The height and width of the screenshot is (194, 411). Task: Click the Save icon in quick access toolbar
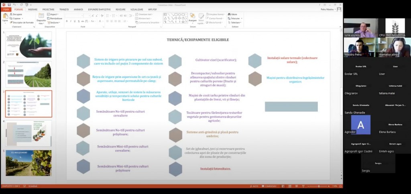point(9,4)
